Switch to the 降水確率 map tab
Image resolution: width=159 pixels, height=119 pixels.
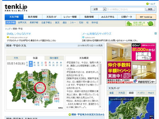tap(54, 58)
